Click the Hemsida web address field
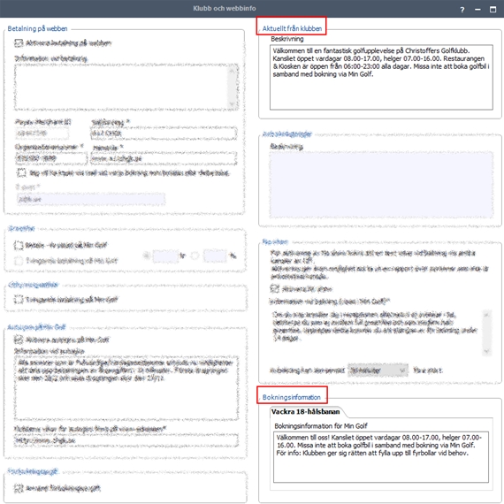Screen dimensions: 504x504 [164, 159]
